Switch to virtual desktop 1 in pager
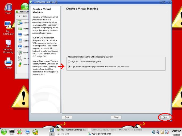182x136 pixels. [x=52, y=130]
